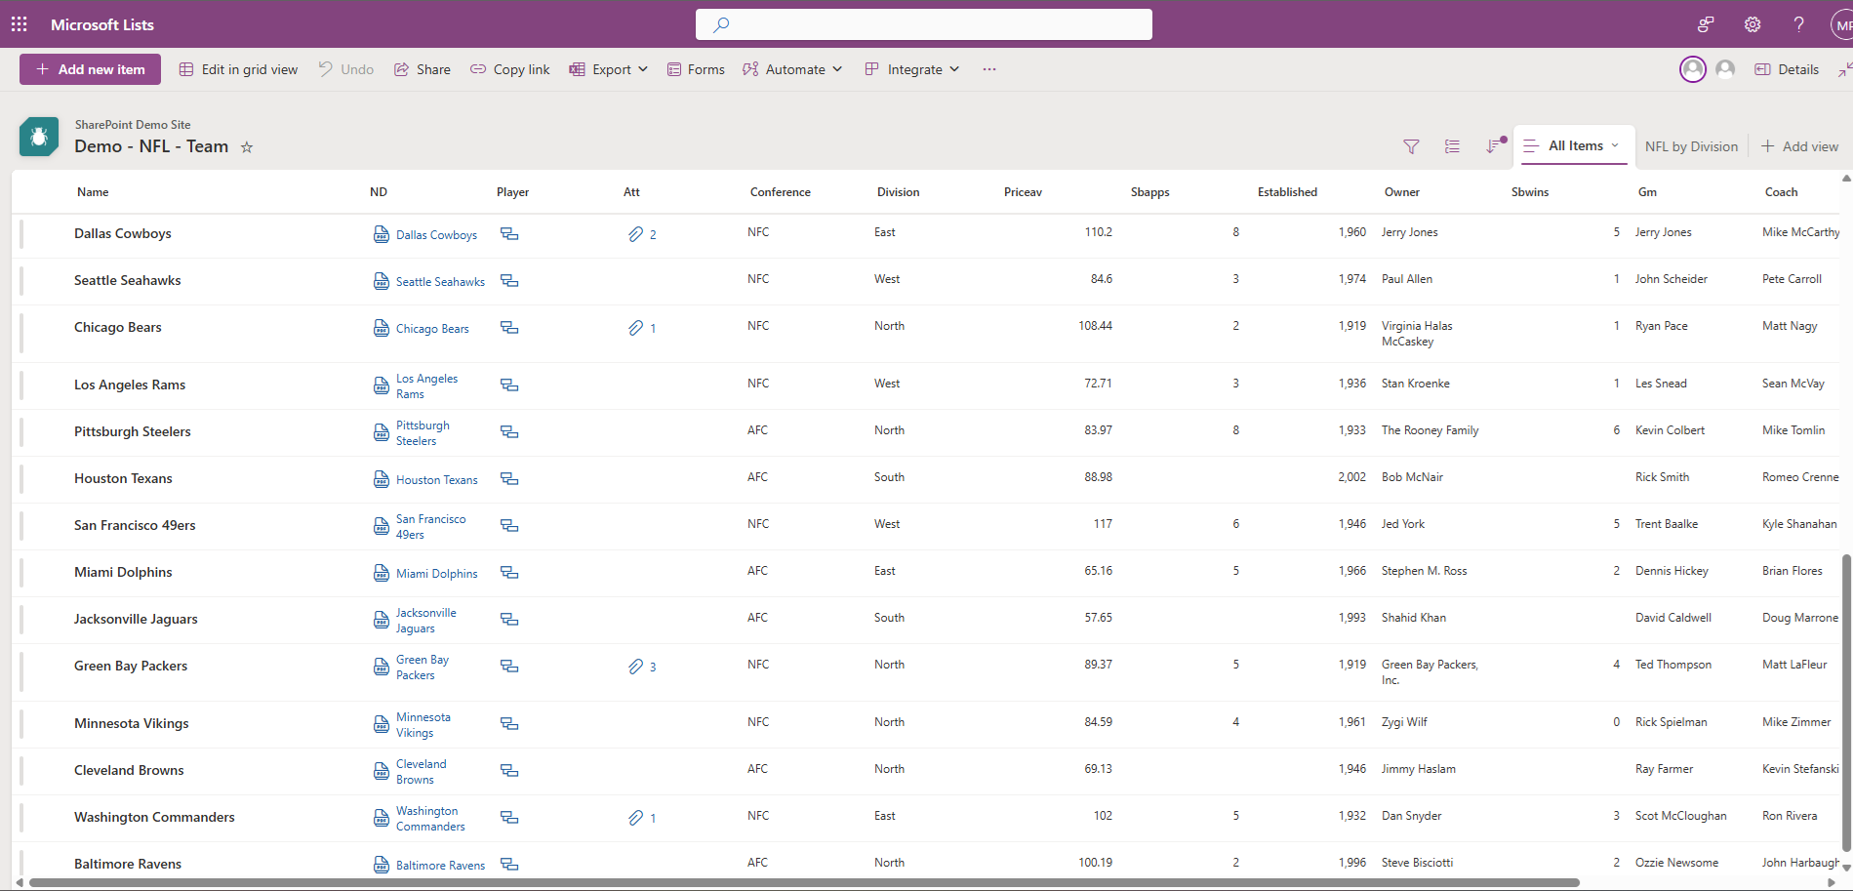Image resolution: width=1853 pixels, height=891 pixels.
Task: Open the settings gear icon
Action: tap(1752, 24)
